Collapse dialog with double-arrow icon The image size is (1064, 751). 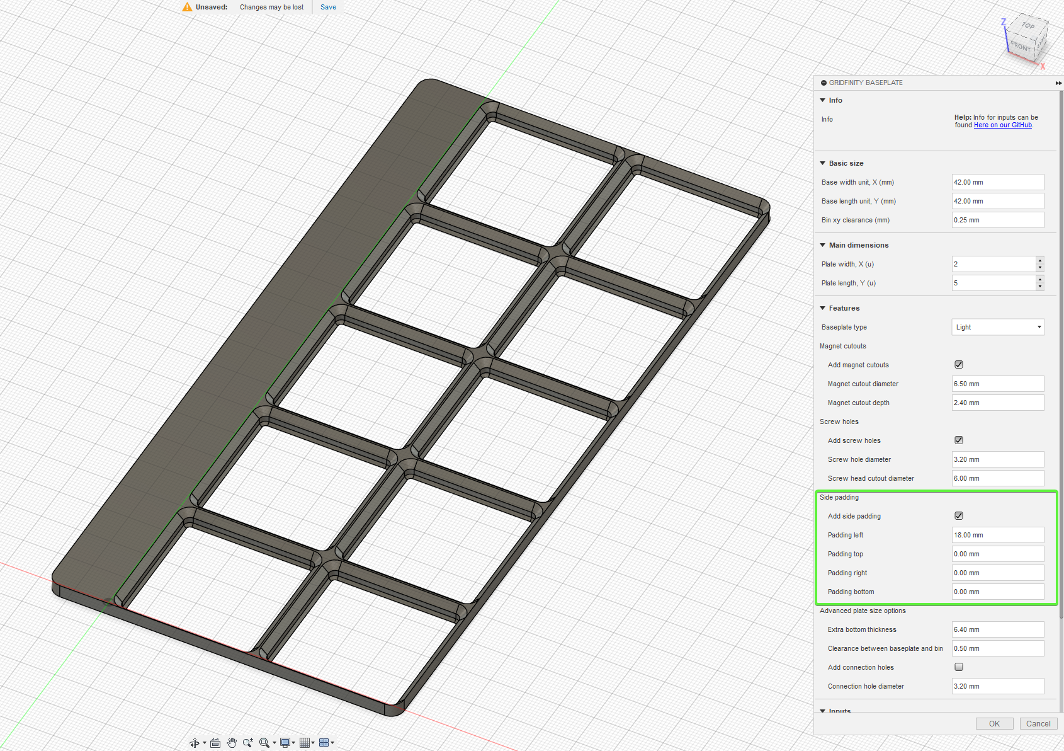coord(1059,83)
